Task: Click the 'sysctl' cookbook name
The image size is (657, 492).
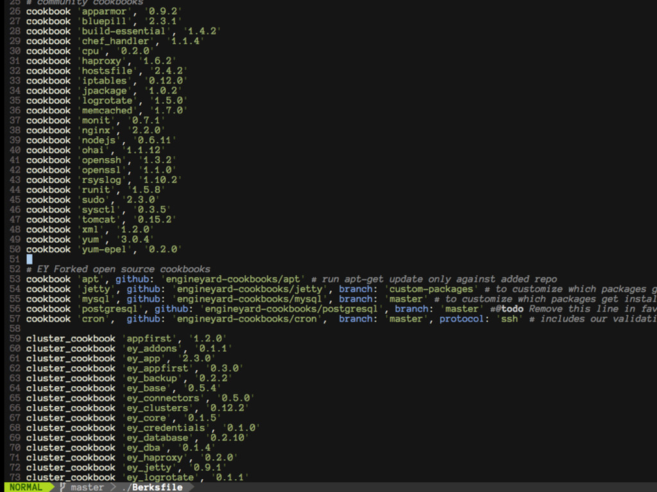Action: point(98,209)
